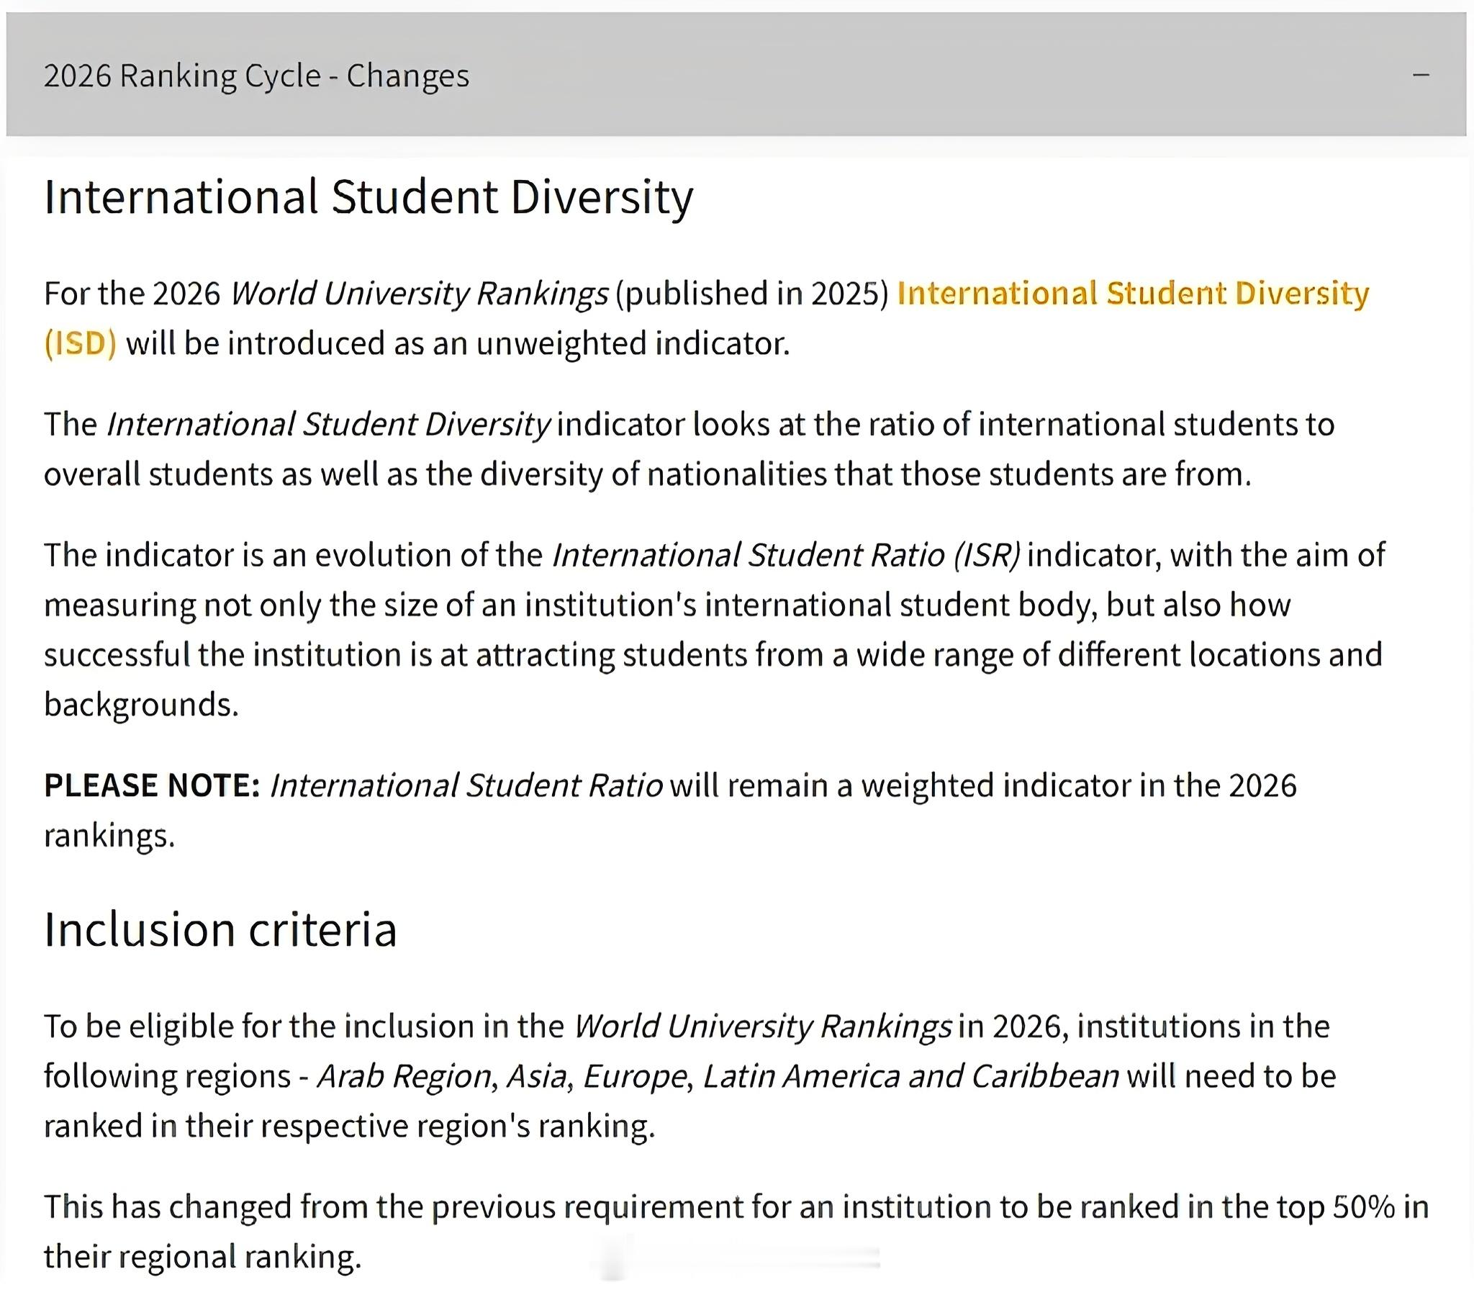
Task: Click italic World University Rankings under Inclusion criteria
Action: point(763,1026)
